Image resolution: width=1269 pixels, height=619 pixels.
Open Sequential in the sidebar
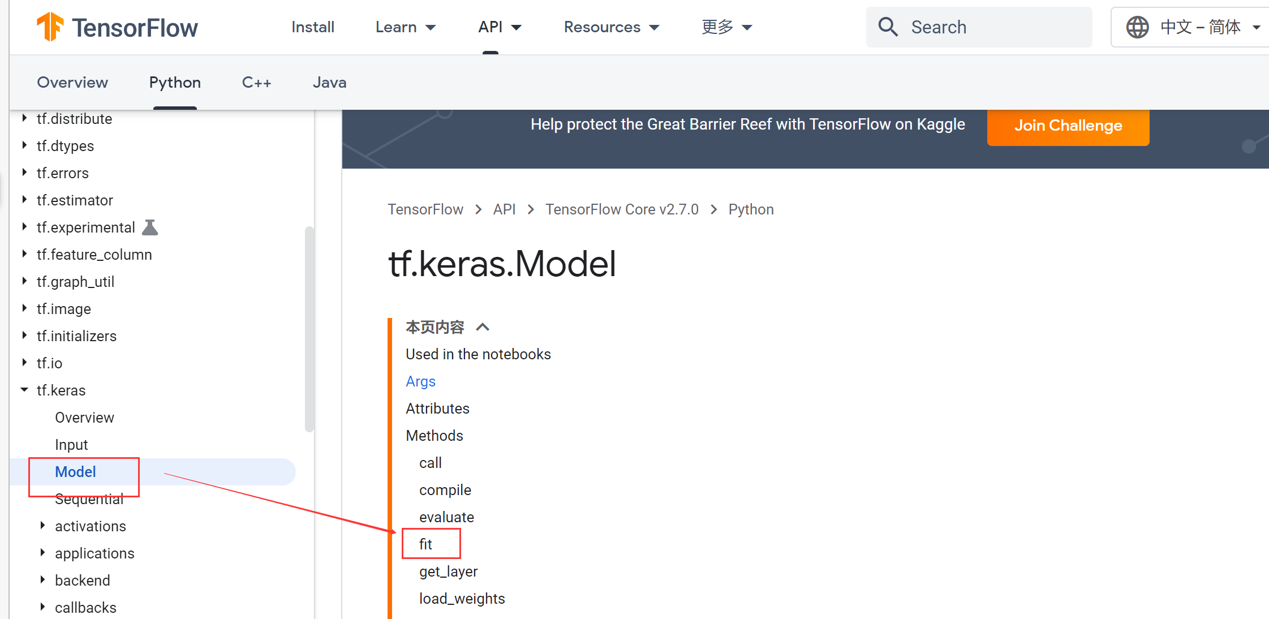click(89, 499)
